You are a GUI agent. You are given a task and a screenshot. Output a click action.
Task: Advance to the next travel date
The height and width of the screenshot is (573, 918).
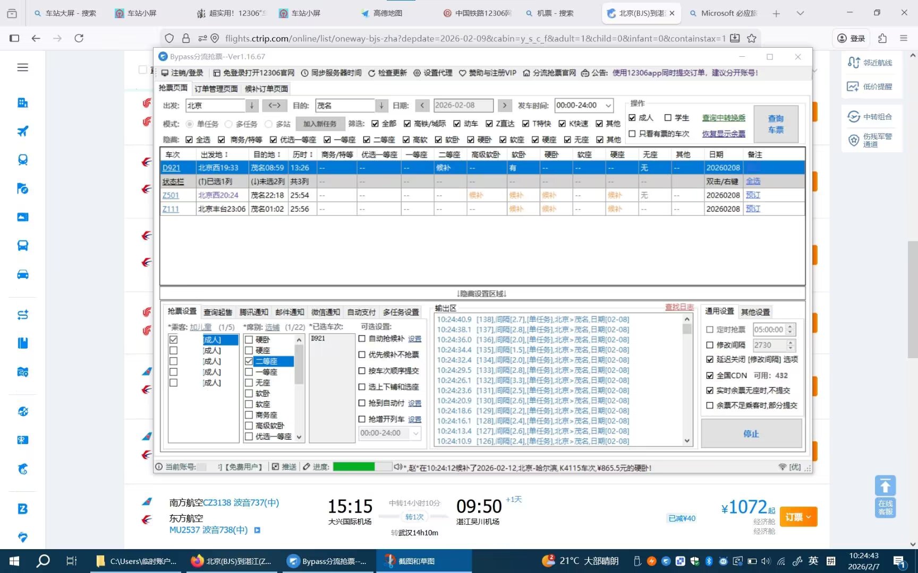505,106
